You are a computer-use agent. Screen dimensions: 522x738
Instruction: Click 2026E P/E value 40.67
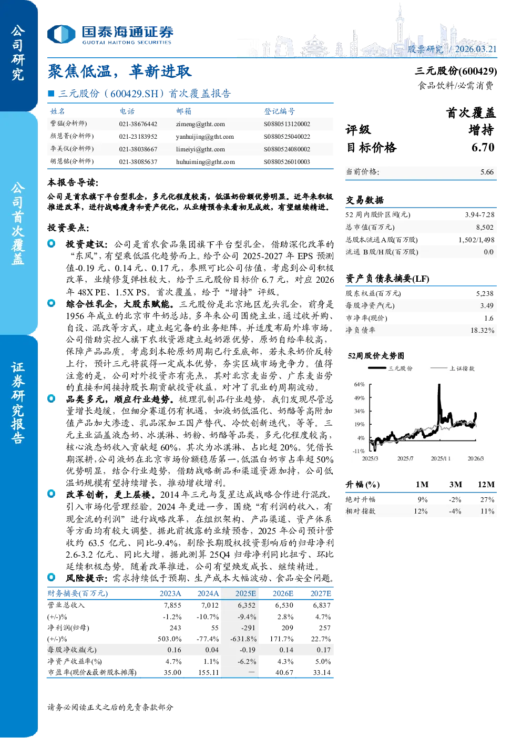(x=284, y=672)
